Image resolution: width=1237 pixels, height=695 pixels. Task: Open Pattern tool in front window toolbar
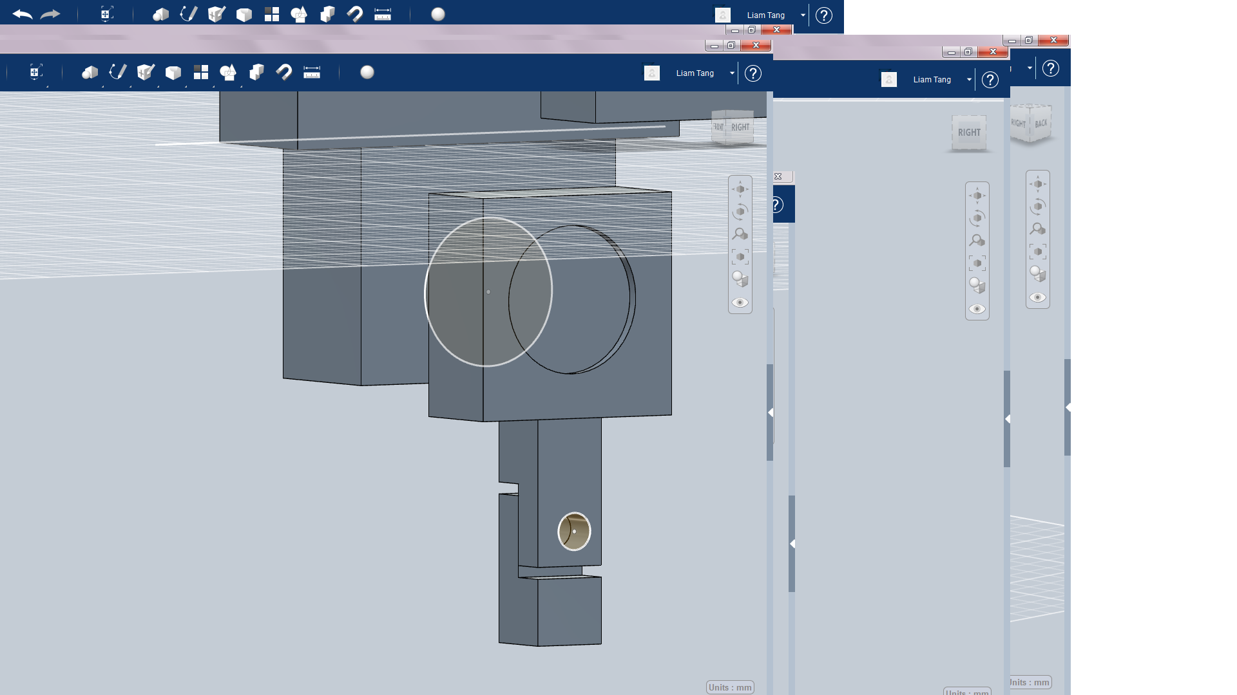201,72
